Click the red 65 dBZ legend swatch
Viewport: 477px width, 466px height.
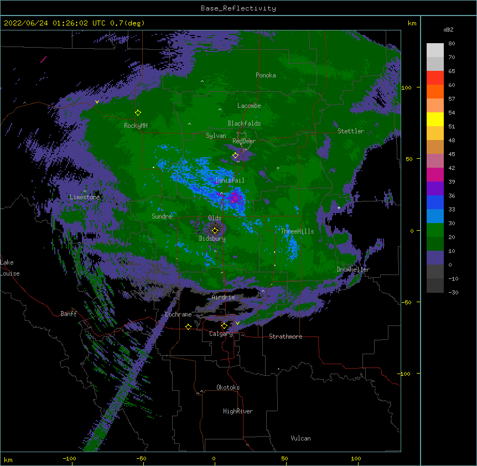435,77
